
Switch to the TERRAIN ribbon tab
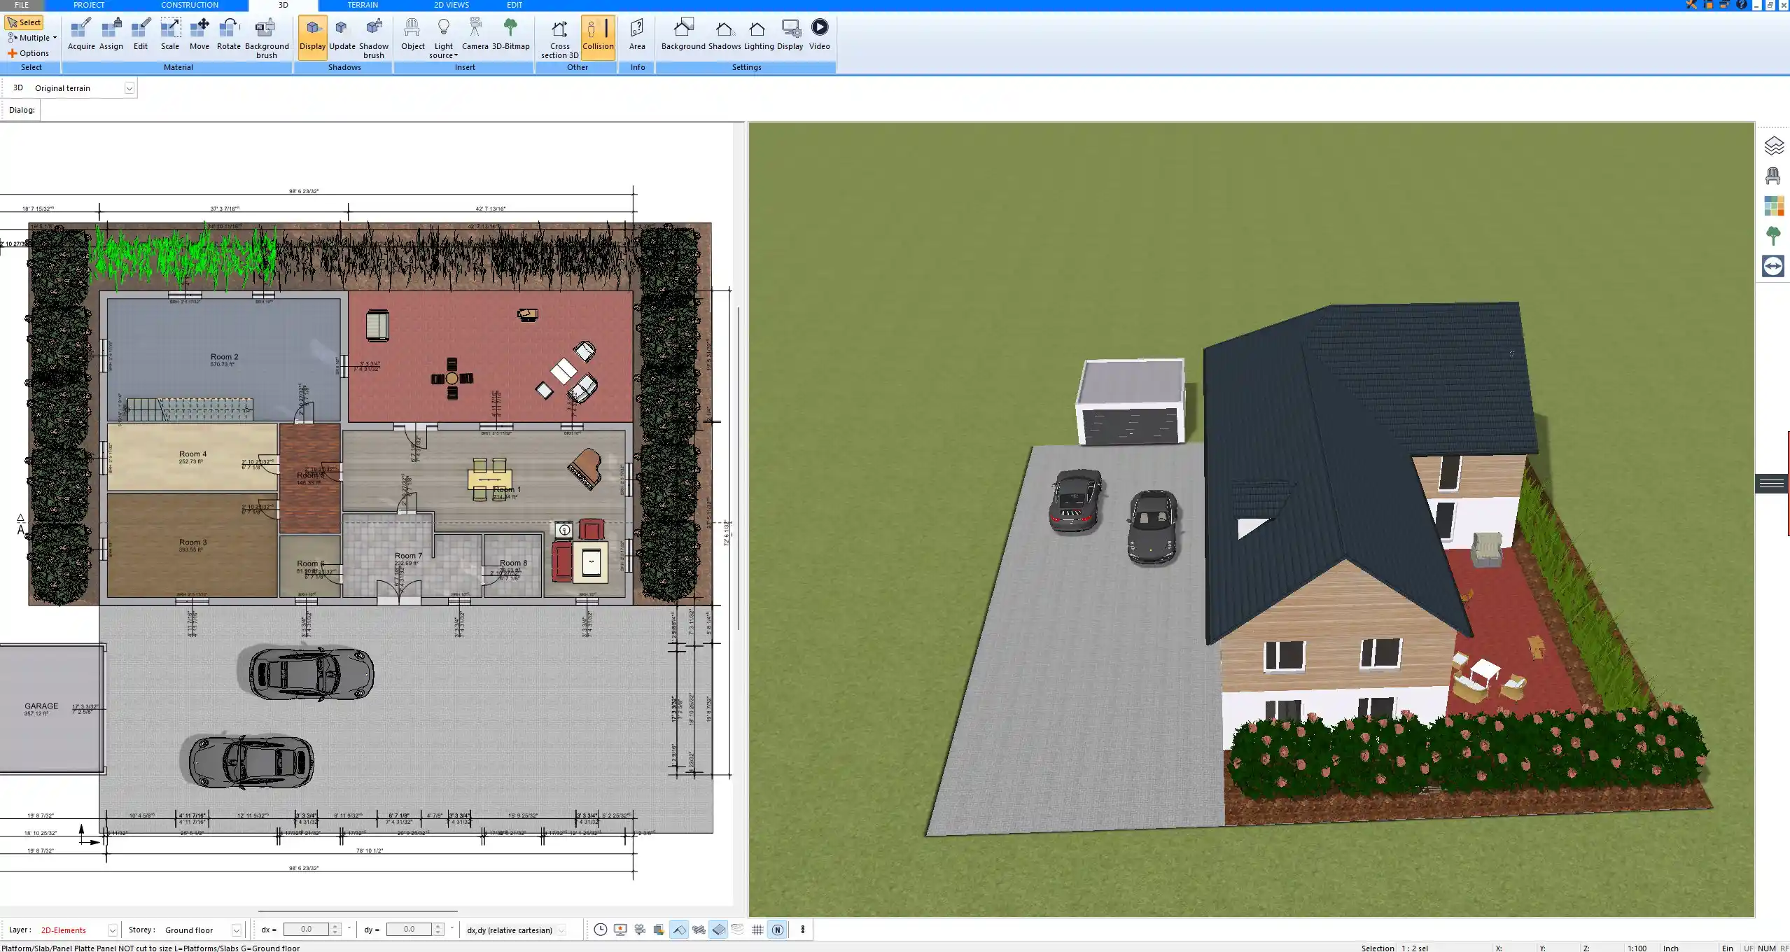(362, 5)
